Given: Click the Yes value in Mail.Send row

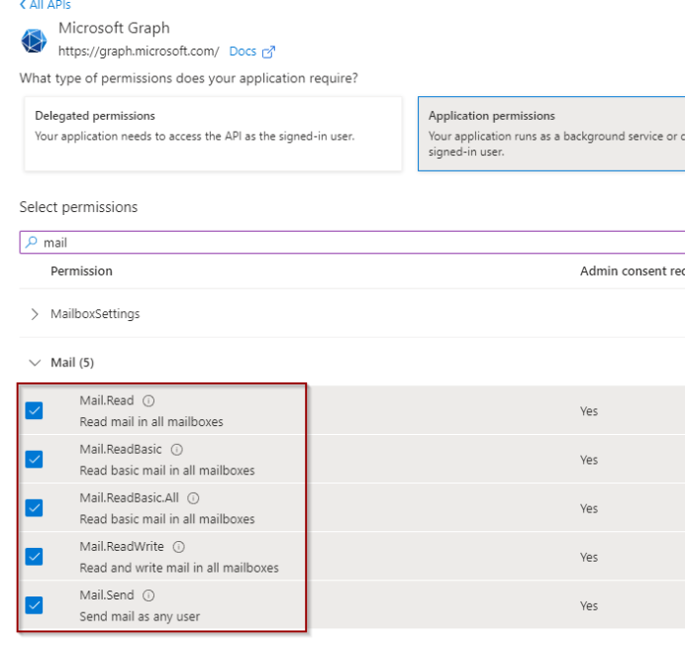Looking at the screenshot, I should (589, 605).
